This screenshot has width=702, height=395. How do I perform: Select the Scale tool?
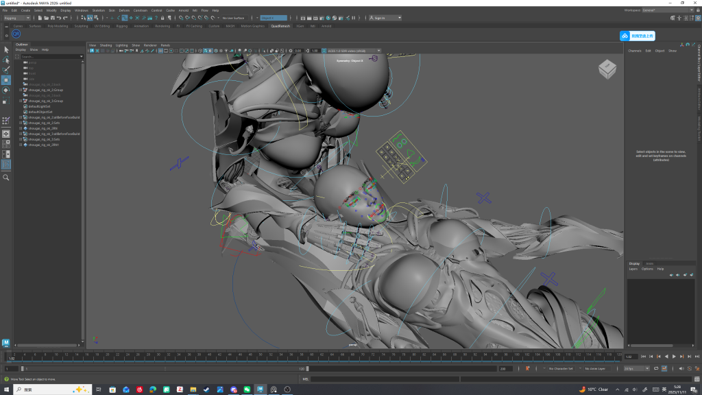(6, 101)
